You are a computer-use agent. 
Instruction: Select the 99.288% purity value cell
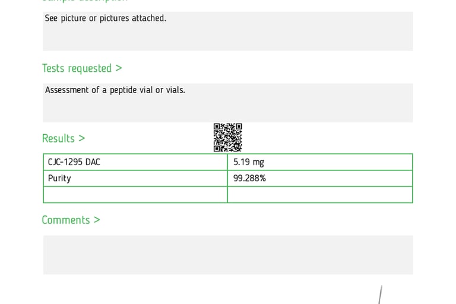[x=320, y=178]
